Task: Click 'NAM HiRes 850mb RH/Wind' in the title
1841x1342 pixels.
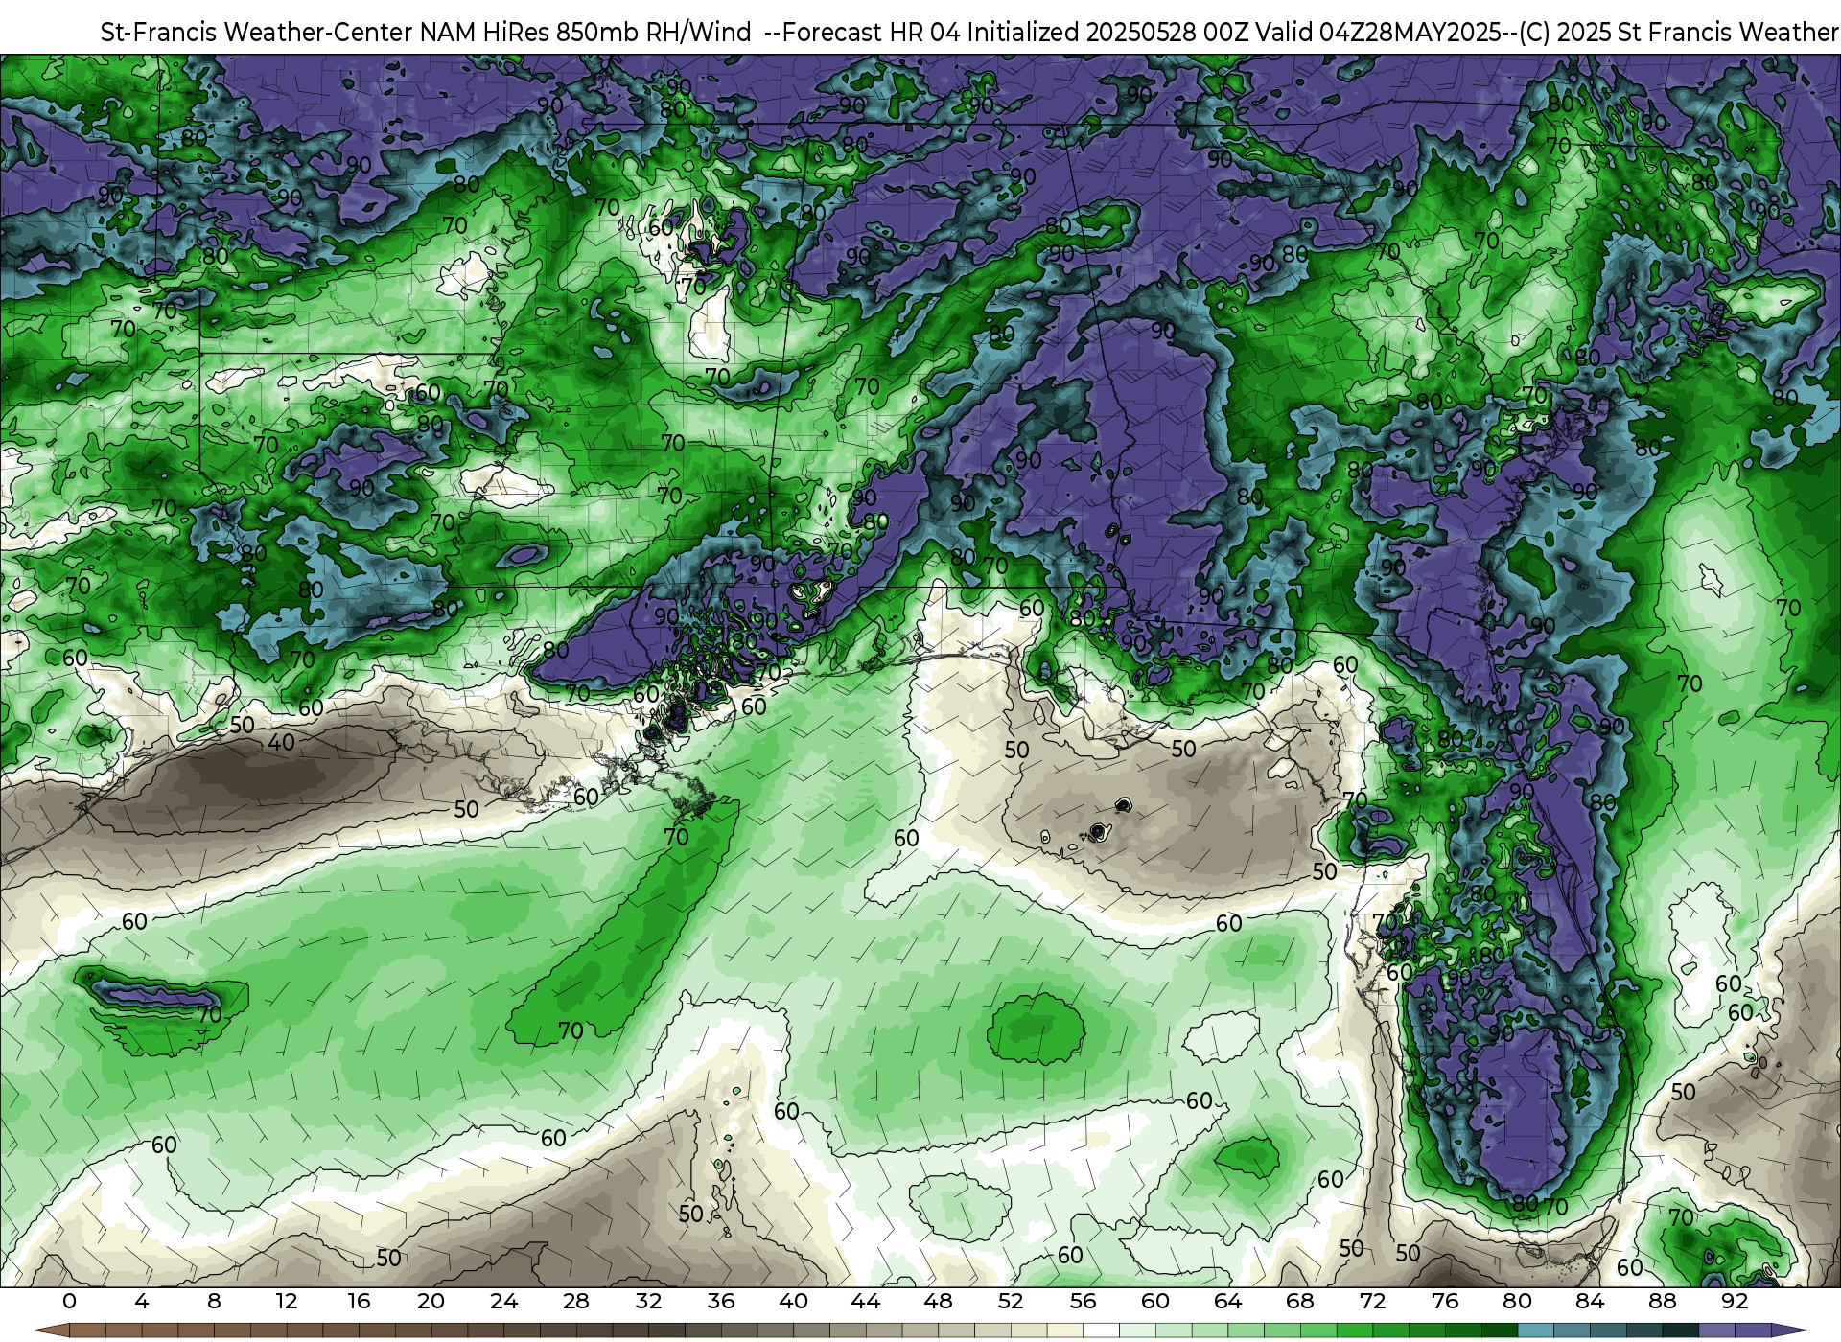Action: [x=586, y=33]
